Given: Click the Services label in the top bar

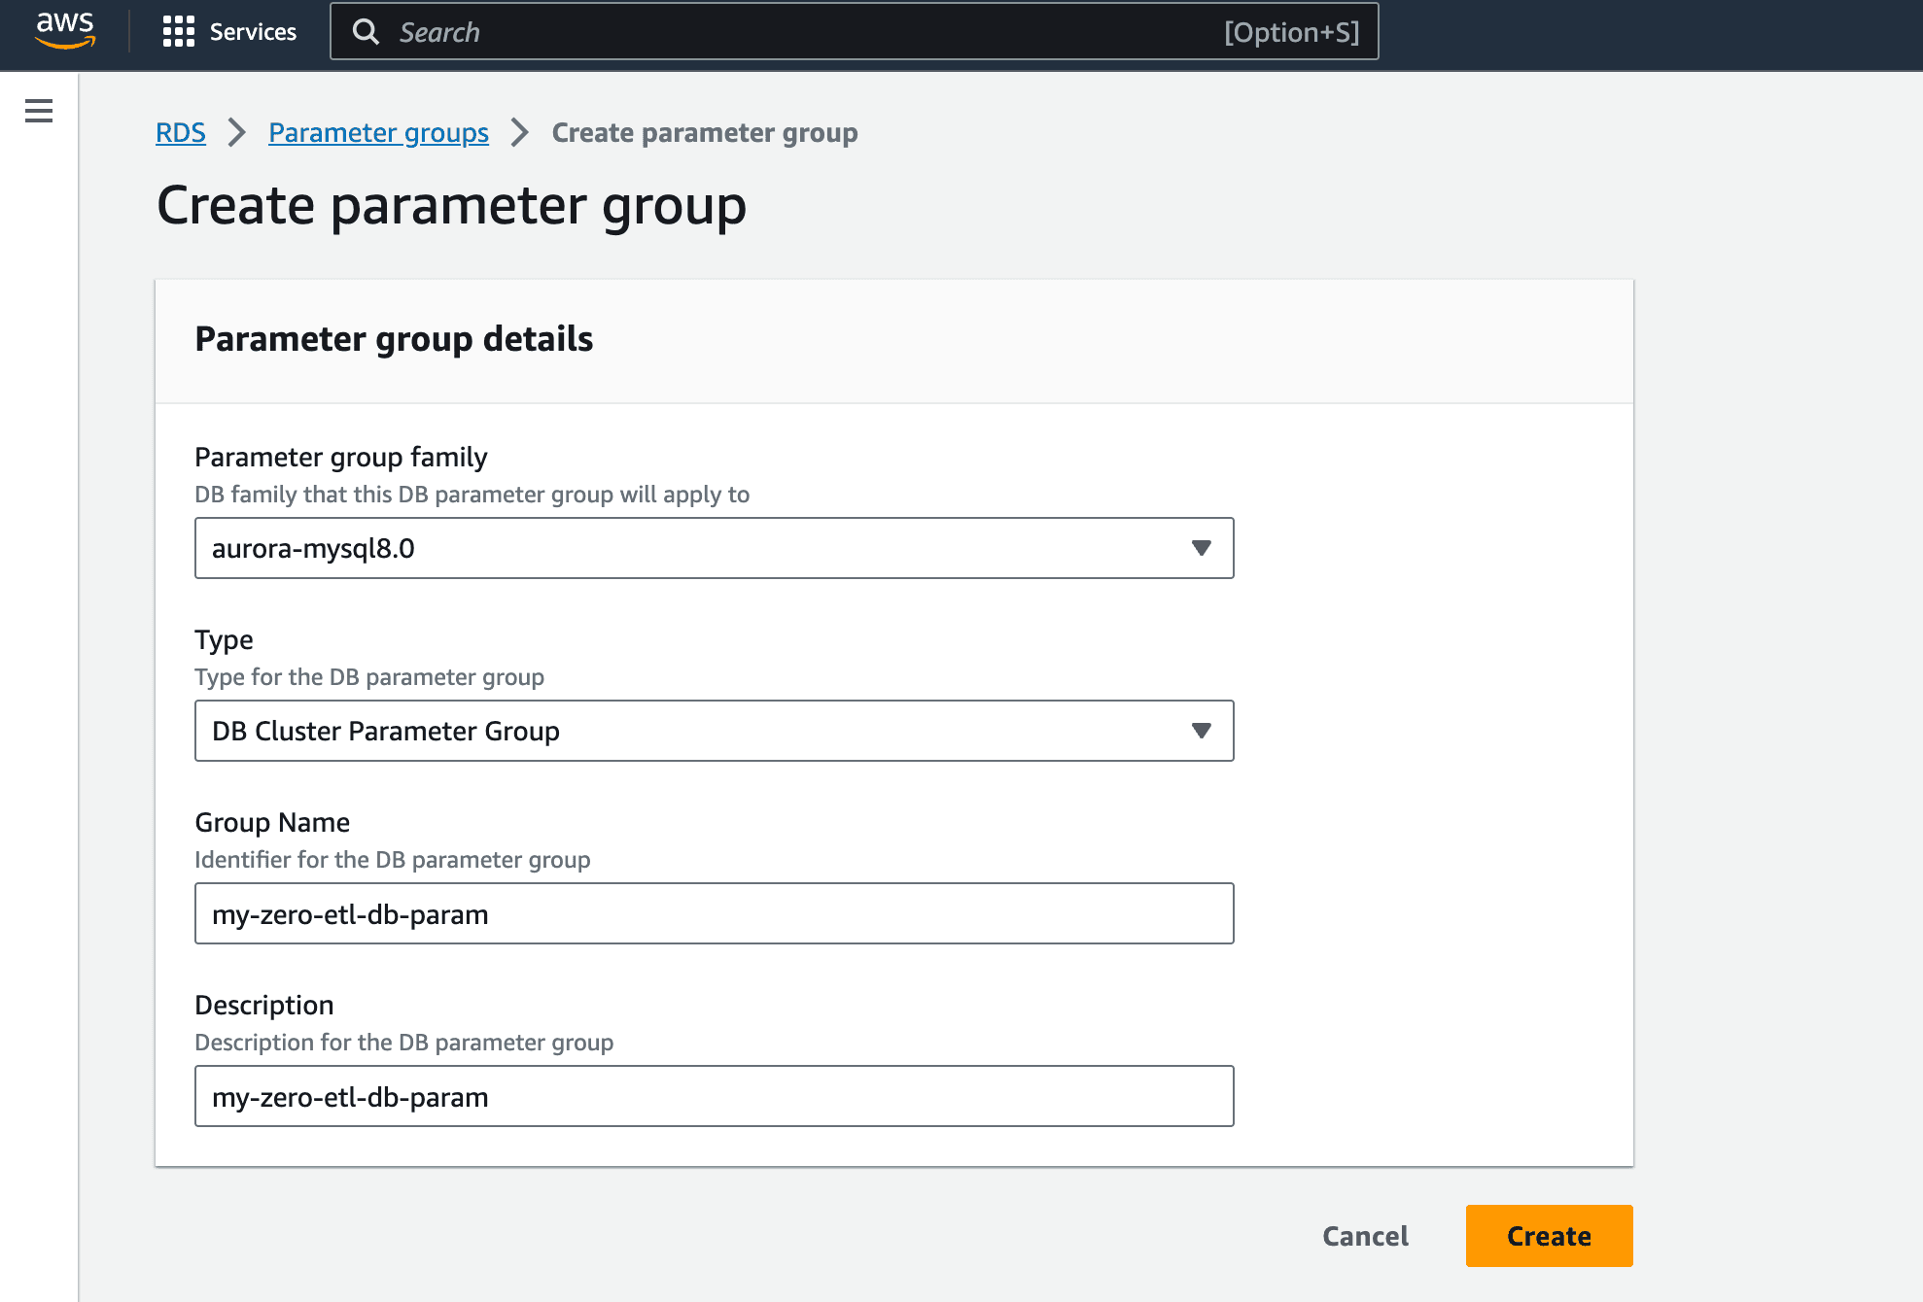Looking at the screenshot, I should [x=253, y=32].
